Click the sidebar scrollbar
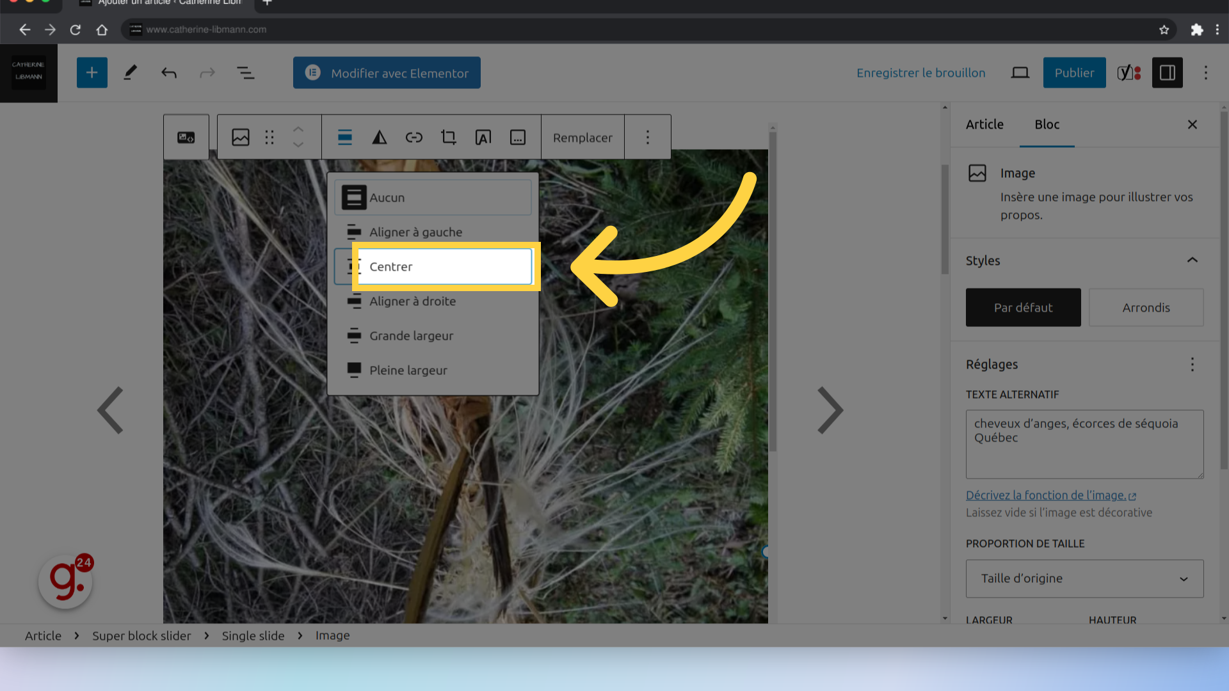 click(1224, 291)
